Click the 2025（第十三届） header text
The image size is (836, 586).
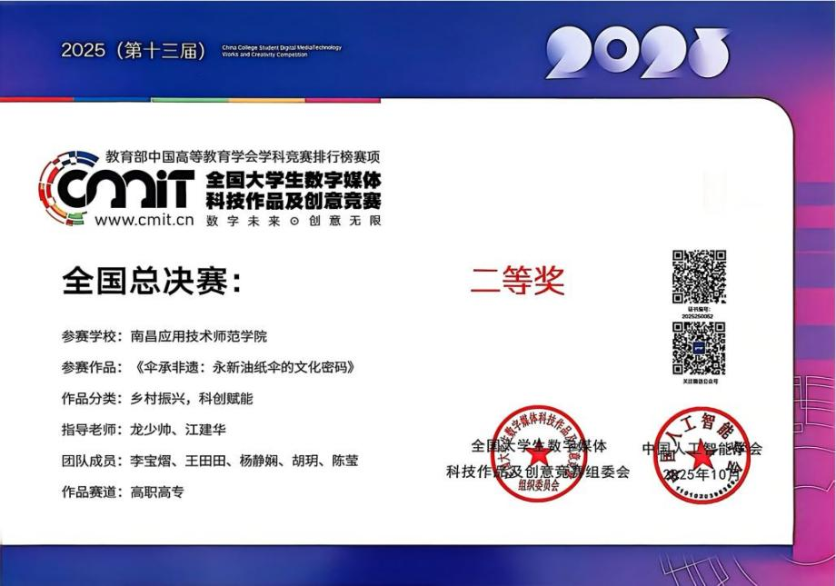tap(134, 51)
